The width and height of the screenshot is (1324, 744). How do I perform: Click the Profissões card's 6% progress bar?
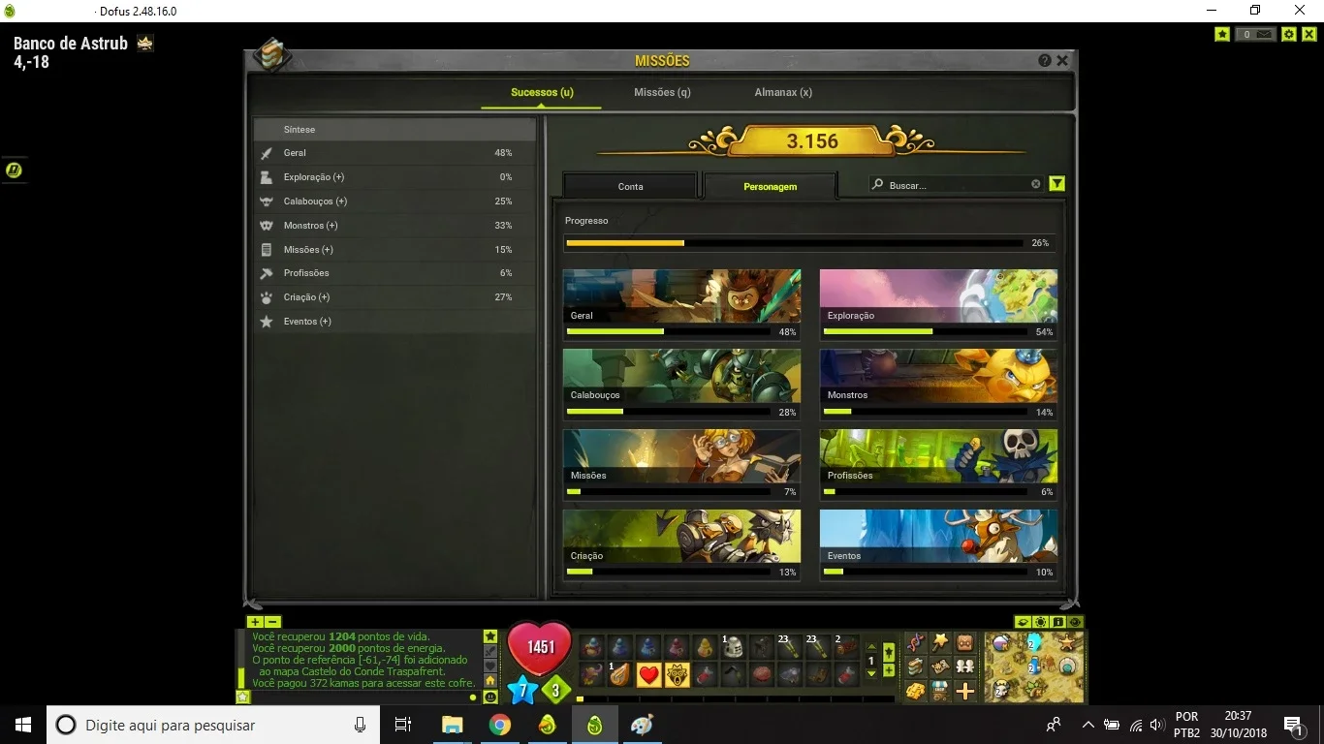(928, 492)
